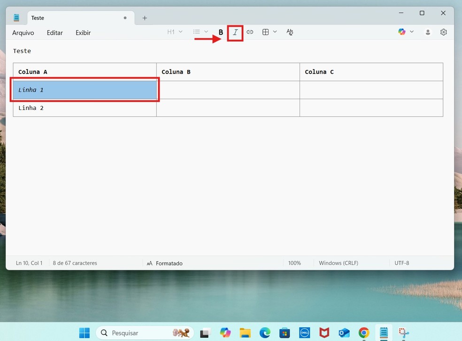Clear formatting with the Ab eraser icon
The image size is (462, 341).
click(x=290, y=32)
